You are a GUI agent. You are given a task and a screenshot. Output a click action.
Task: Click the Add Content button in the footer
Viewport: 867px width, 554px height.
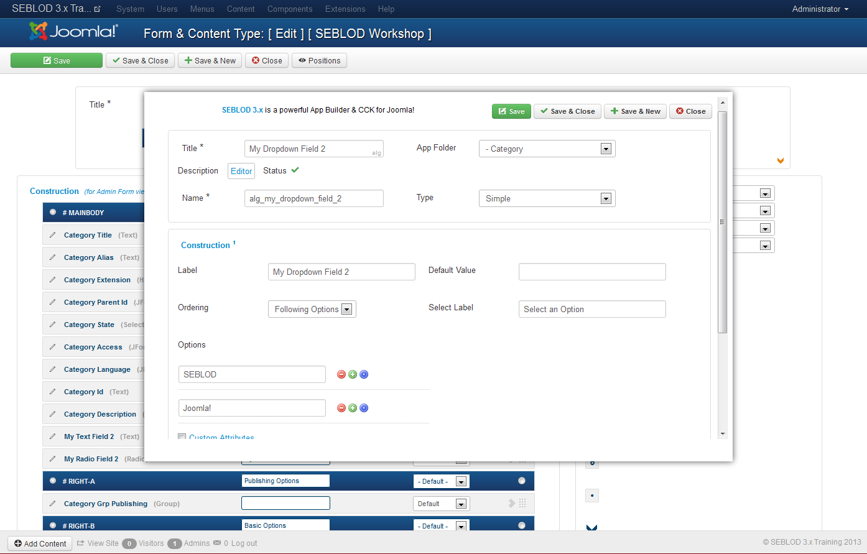pyautogui.click(x=40, y=543)
